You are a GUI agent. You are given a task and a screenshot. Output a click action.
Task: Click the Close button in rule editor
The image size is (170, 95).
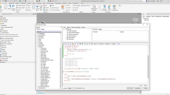[x=146, y=88]
